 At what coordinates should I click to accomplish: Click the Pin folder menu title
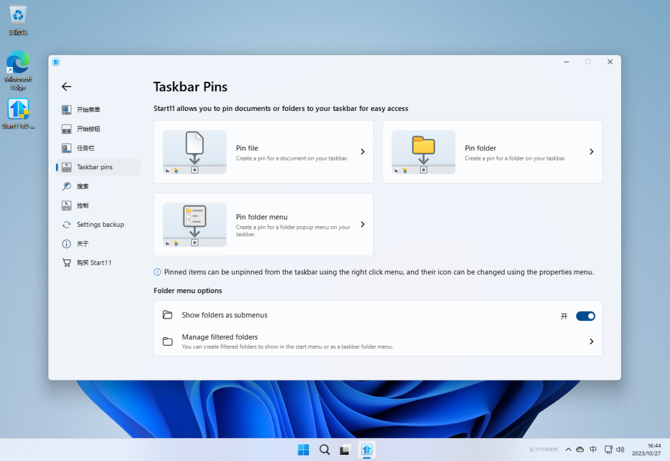click(262, 217)
